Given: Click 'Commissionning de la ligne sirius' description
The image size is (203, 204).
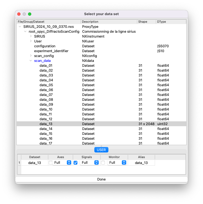Looking at the screenshot, I should (109, 32).
